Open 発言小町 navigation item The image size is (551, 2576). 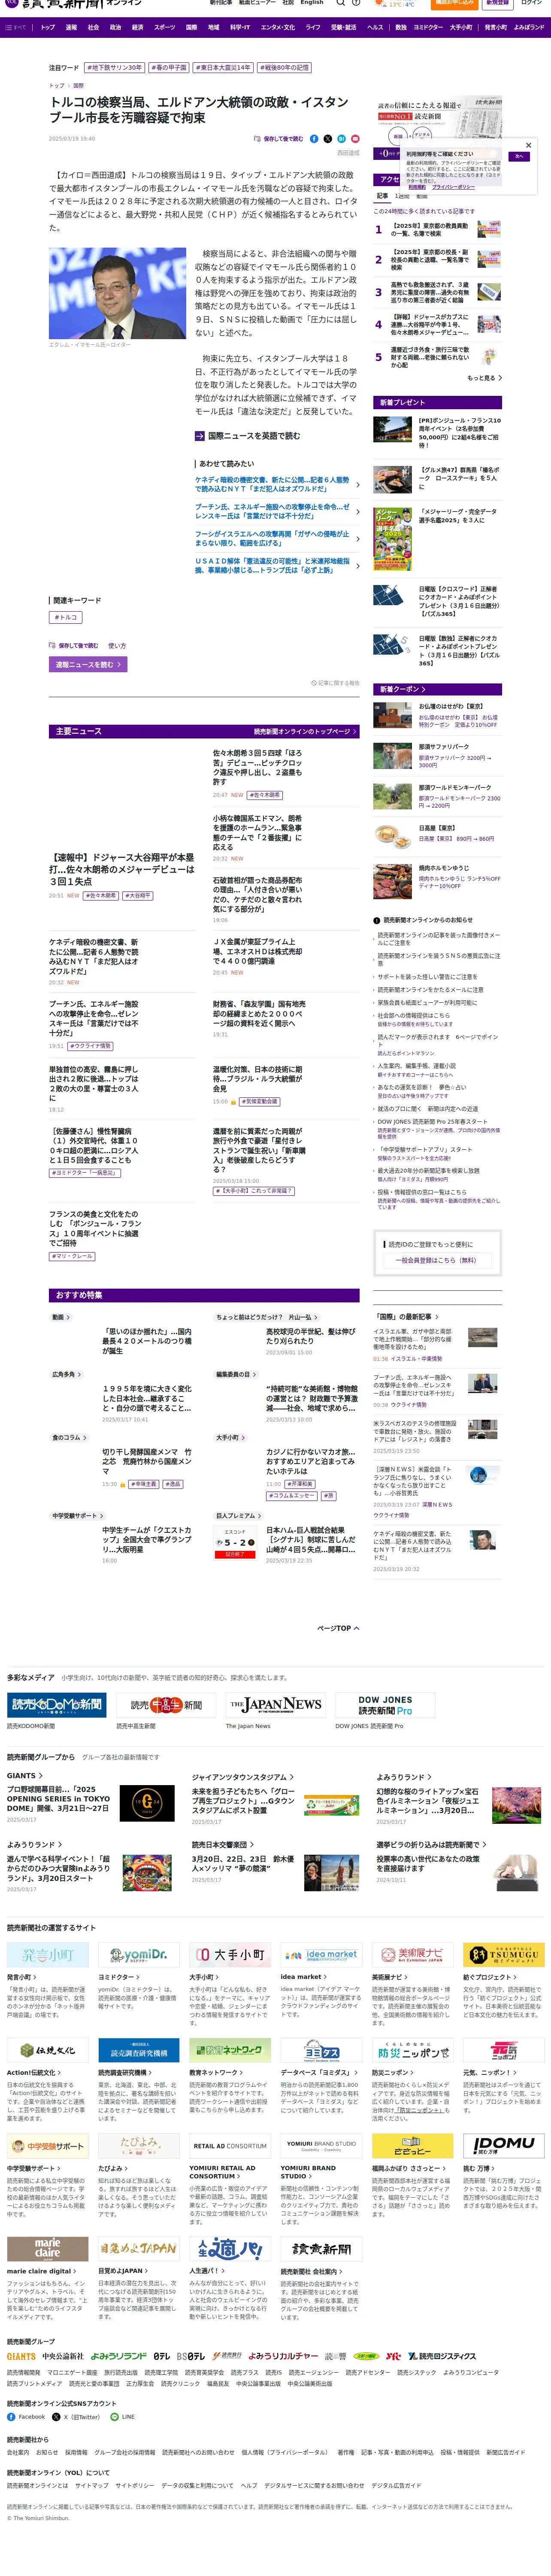coord(496,28)
